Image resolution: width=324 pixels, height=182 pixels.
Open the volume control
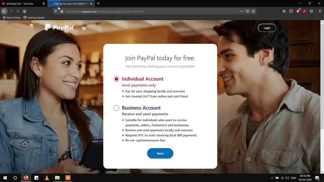pos(287,178)
